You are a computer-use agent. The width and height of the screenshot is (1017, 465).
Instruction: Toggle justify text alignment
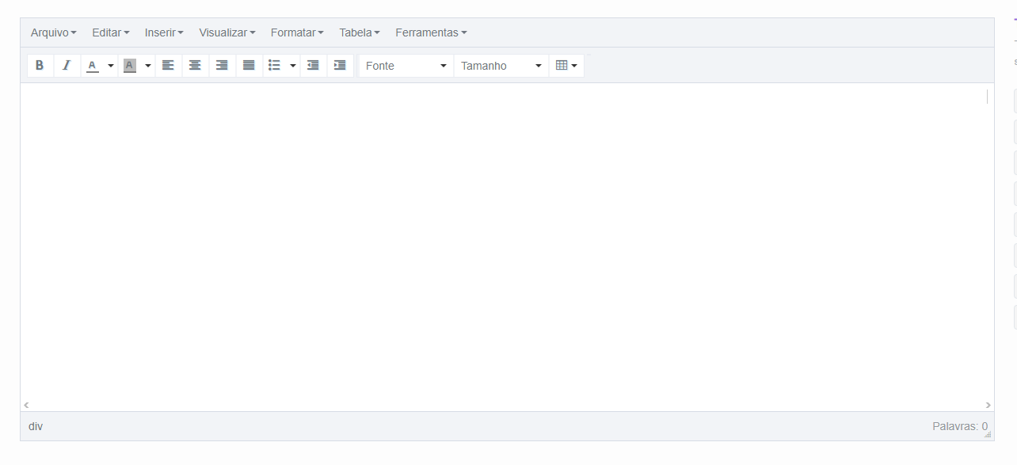click(249, 66)
